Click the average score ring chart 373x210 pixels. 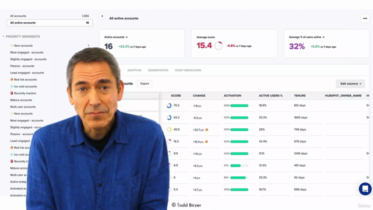pos(219,45)
